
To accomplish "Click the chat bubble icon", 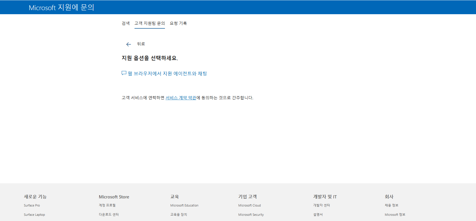I will click(124, 73).
